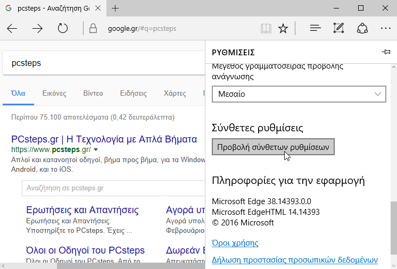Open Όροι χρήσης link

click(235, 243)
